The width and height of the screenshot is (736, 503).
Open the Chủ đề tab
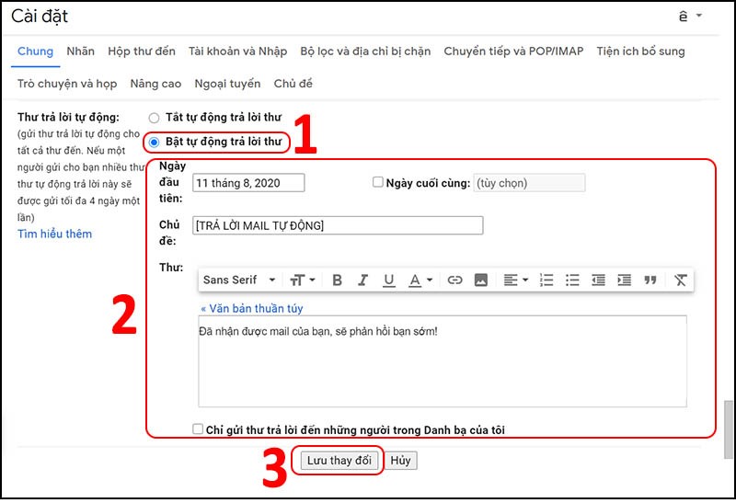293,84
